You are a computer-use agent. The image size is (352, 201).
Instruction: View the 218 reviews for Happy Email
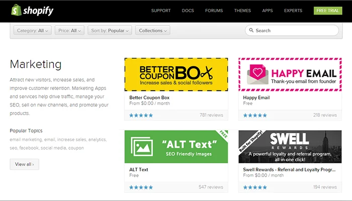click(325, 115)
